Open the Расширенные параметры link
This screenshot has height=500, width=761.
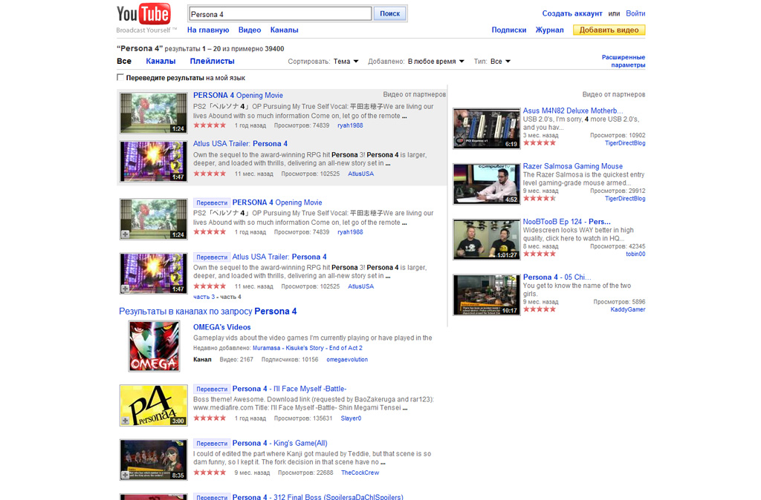click(x=624, y=61)
